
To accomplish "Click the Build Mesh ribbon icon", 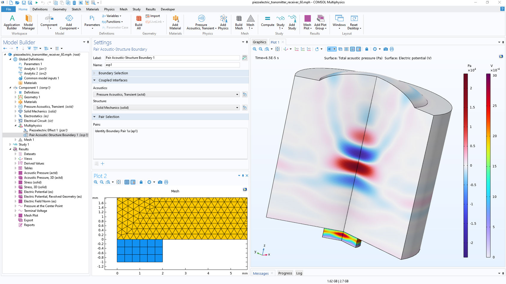I will click(239, 22).
